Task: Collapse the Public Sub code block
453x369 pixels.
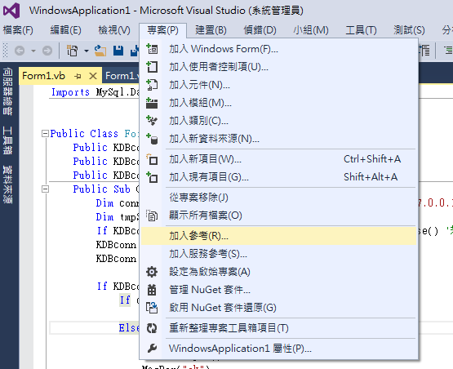Action: [x=45, y=189]
